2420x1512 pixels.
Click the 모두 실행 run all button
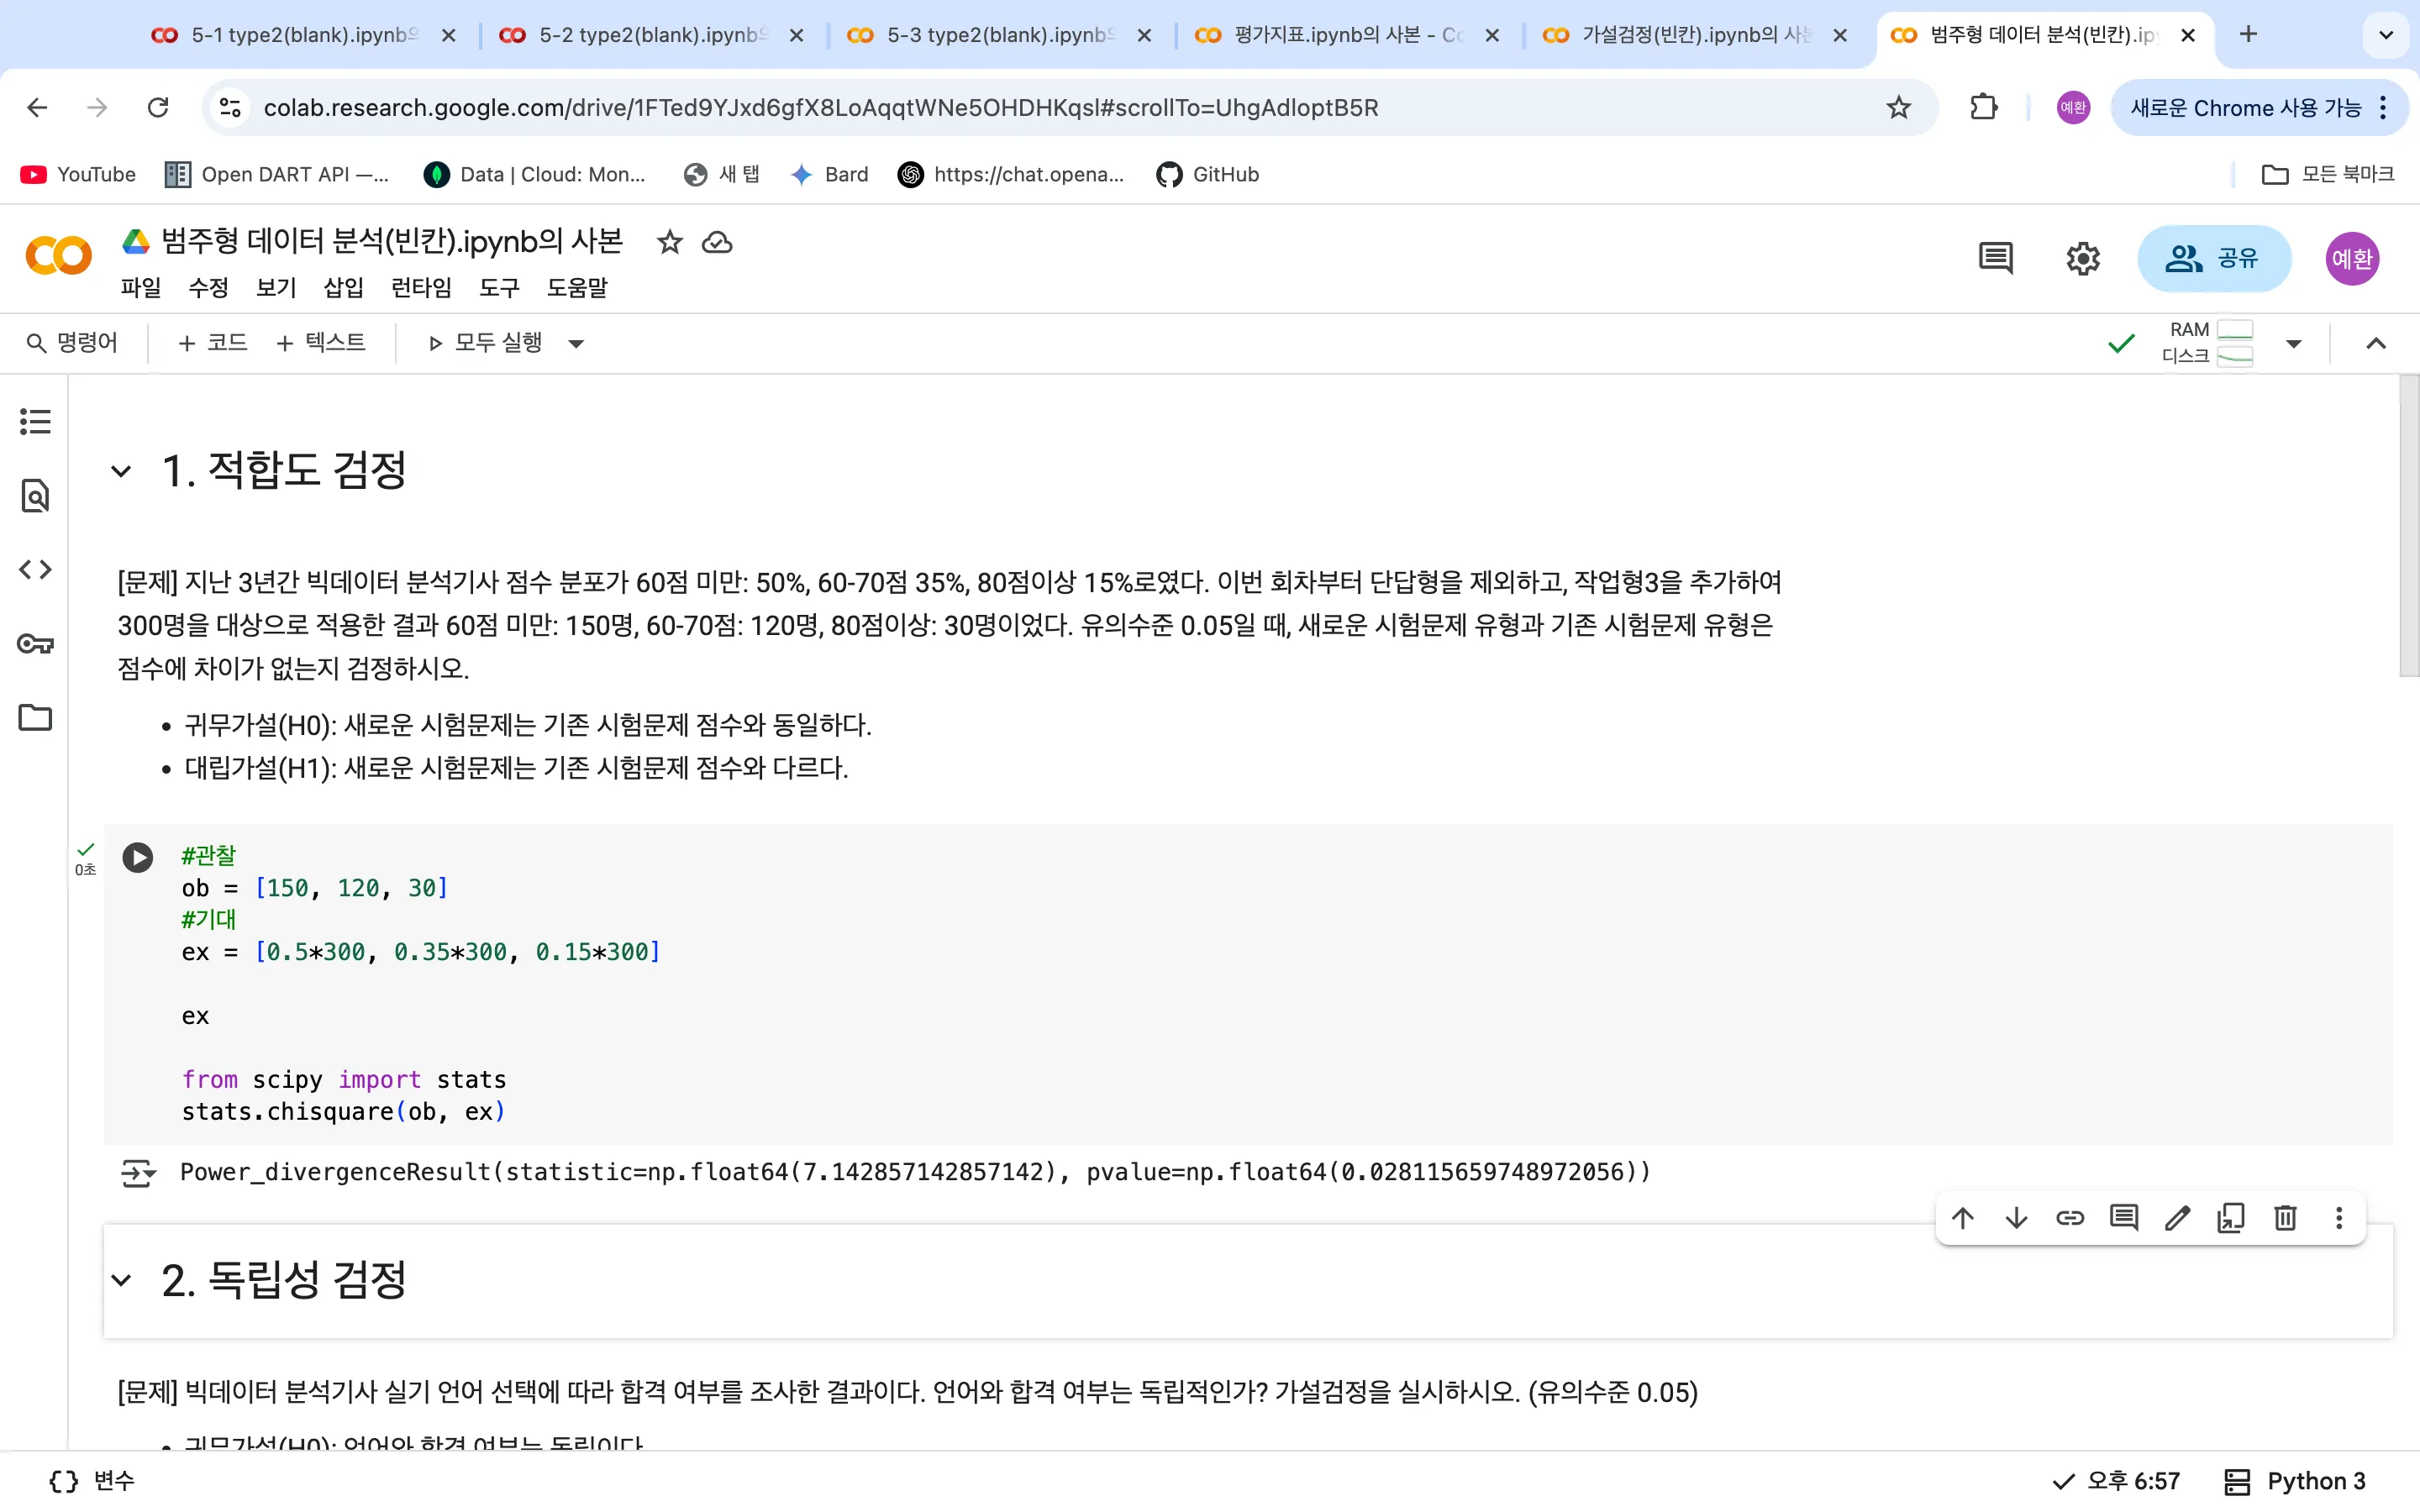pyautogui.click(x=484, y=343)
